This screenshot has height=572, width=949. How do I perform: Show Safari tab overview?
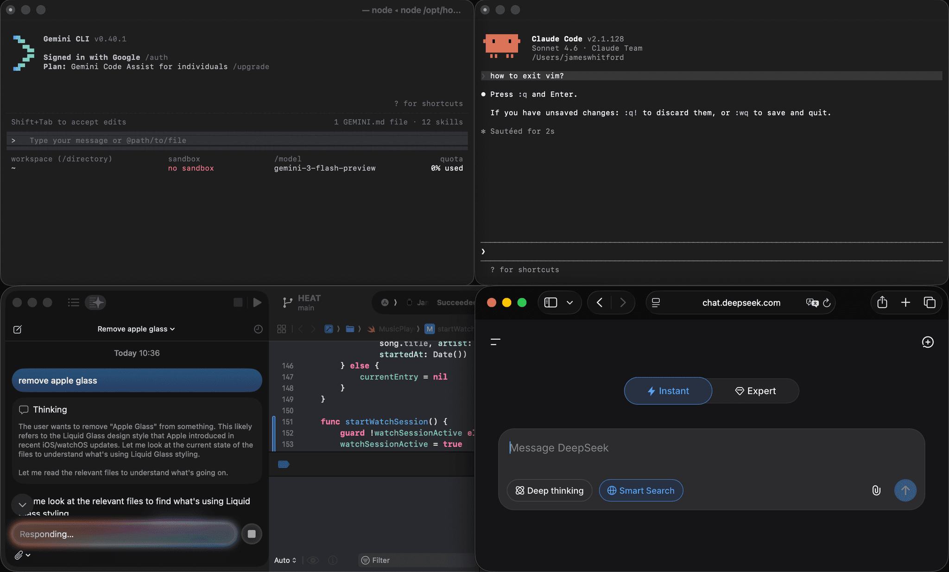click(930, 303)
